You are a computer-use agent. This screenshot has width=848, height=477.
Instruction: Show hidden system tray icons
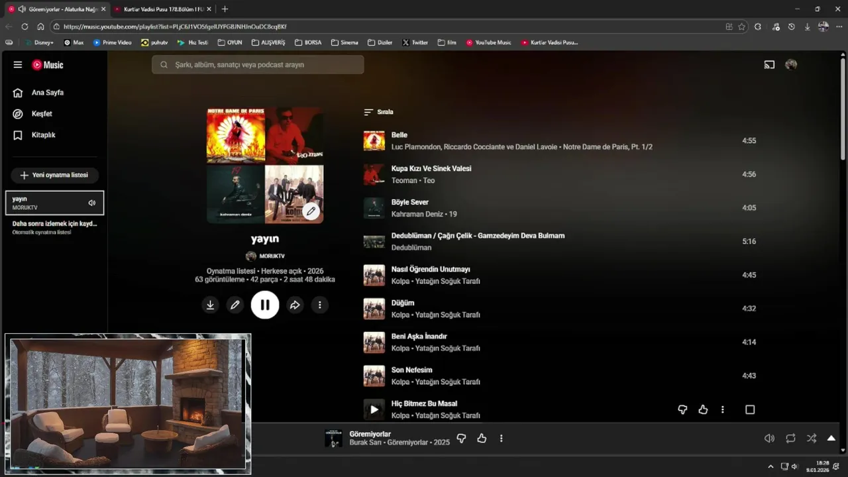pyautogui.click(x=770, y=466)
